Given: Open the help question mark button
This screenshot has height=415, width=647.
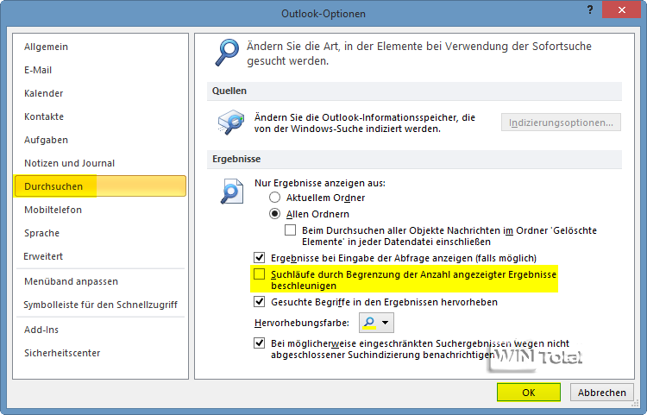Looking at the screenshot, I should click(590, 9).
